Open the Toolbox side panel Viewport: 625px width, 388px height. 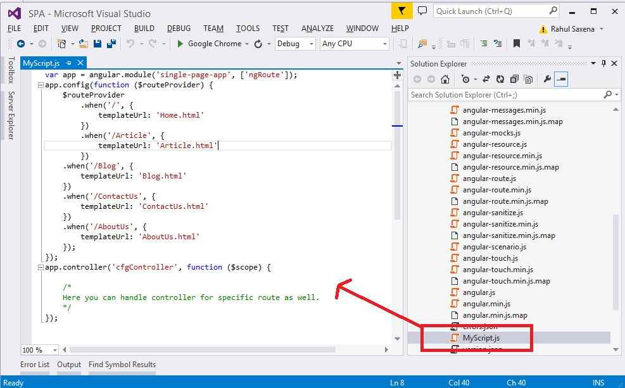11,70
